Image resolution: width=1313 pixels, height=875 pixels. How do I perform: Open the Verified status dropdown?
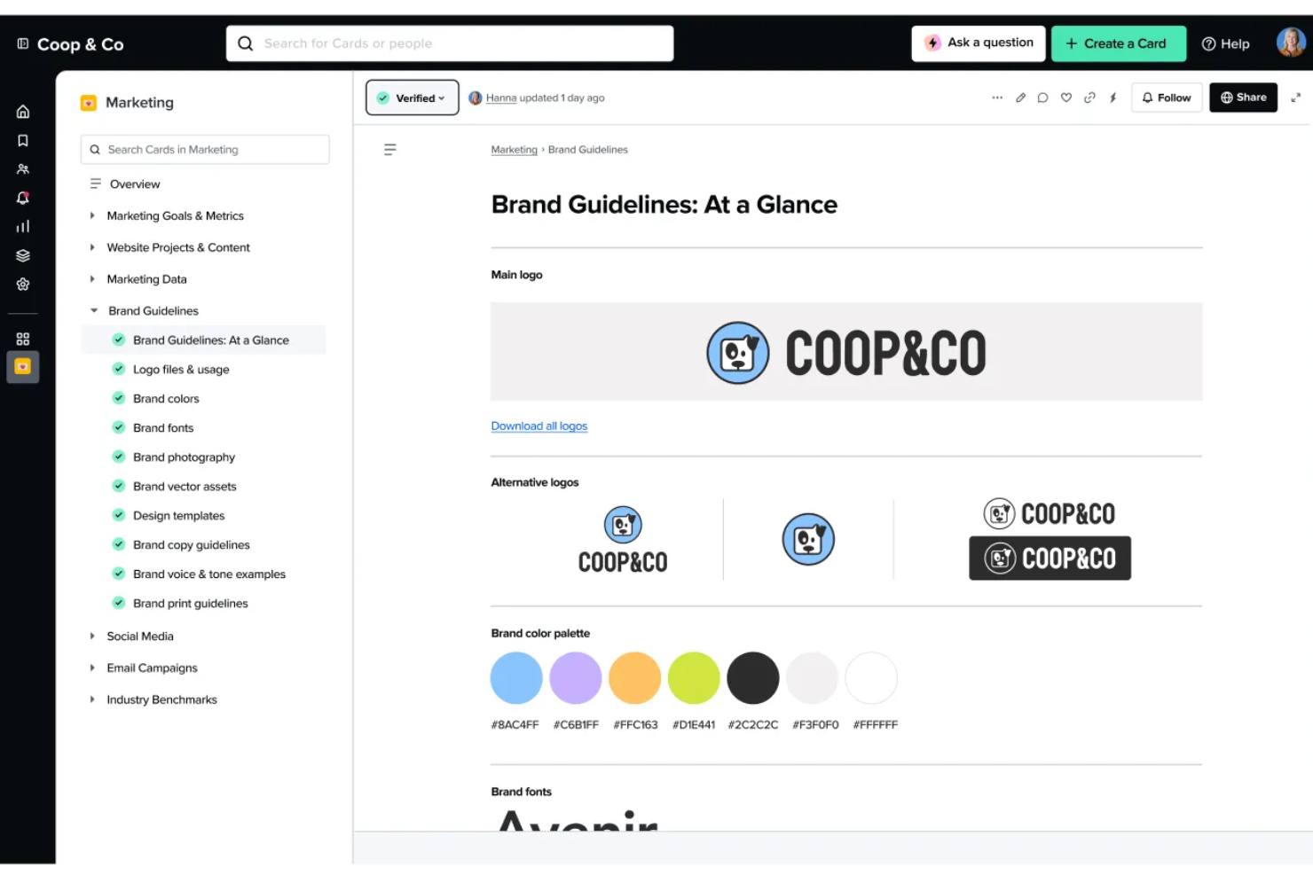(x=413, y=98)
